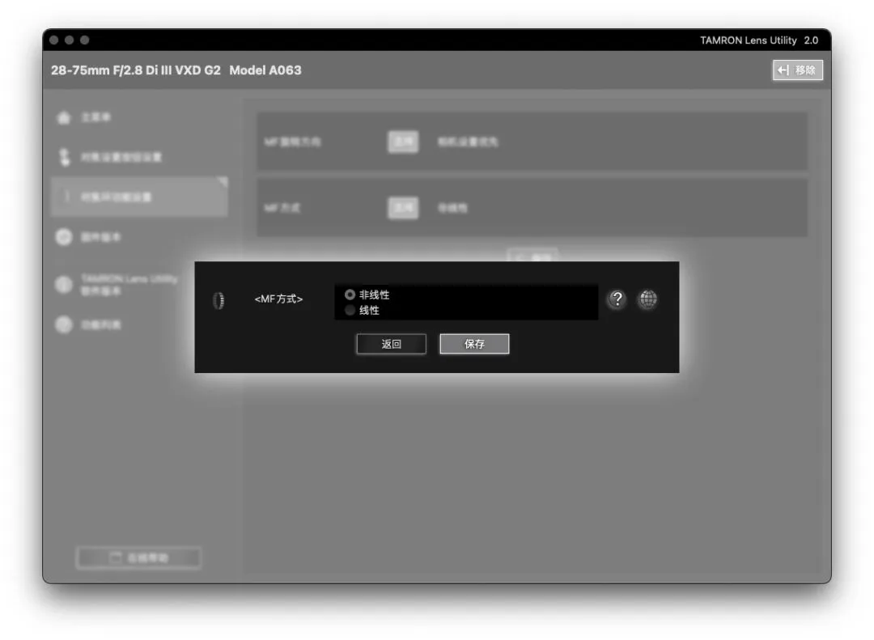Click the 固件版本 sidebar icon
874x640 pixels.
63,237
